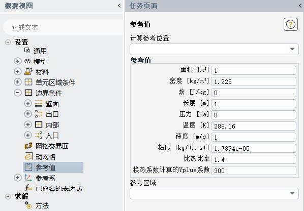
Task: Collapse the 边界条件 boundary conditions node
Action: [x=18, y=93]
